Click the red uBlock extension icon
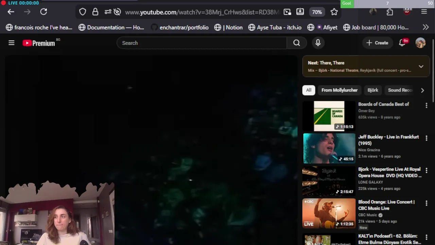Viewport: 435px width, 245px height. [x=407, y=11]
